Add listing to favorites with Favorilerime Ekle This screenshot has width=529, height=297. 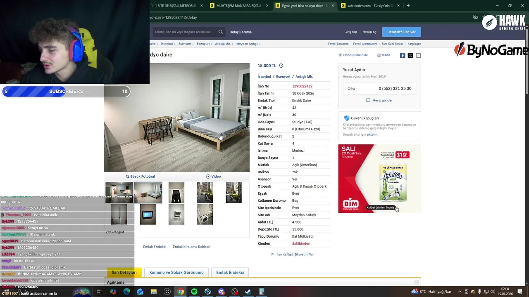click(x=353, y=55)
